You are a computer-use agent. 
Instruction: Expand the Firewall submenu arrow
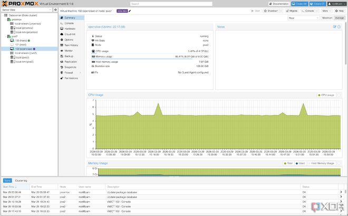[x=80, y=73]
